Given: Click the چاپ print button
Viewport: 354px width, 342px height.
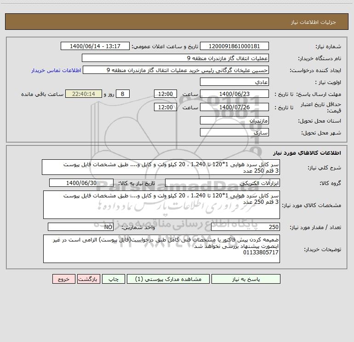Looking at the screenshot, I should pyautogui.click(x=114, y=279).
